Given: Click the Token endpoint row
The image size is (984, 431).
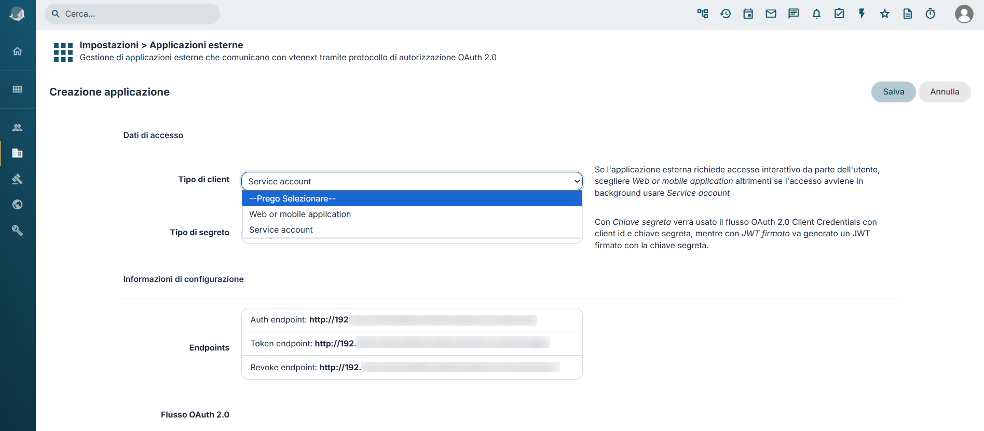Looking at the screenshot, I should pos(412,344).
